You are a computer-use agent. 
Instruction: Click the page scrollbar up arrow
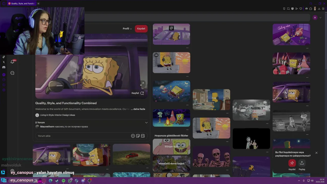325,13
